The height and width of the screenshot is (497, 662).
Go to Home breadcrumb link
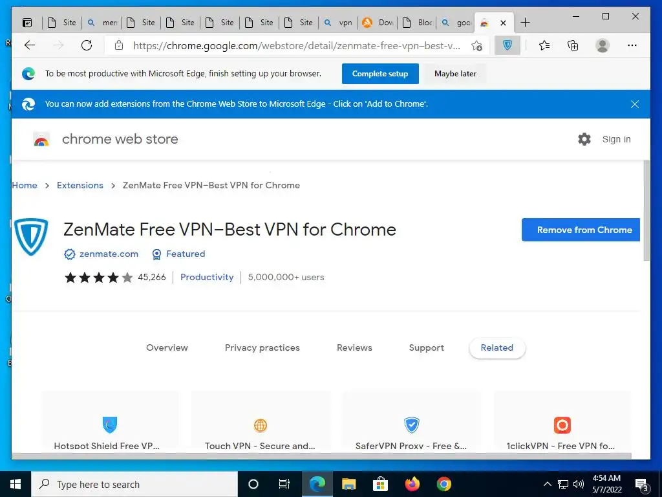pos(25,185)
